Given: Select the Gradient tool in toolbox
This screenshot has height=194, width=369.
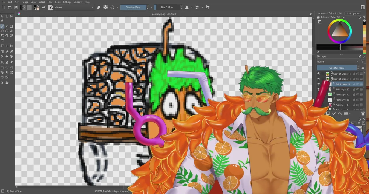Looking at the screenshot, I should (x=2, y=52).
